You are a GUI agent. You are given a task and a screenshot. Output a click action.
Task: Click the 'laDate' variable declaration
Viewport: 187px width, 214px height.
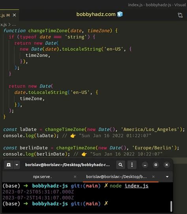point(28,129)
